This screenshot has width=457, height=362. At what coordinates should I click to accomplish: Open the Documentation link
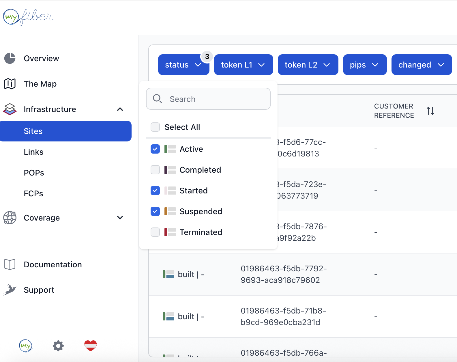point(53,264)
